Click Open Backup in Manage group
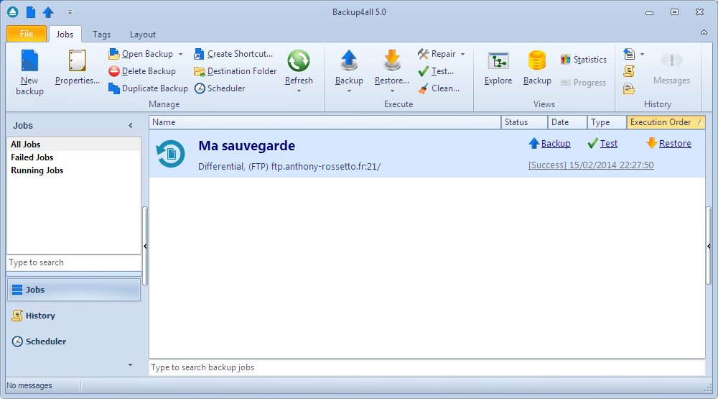 point(141,54)
